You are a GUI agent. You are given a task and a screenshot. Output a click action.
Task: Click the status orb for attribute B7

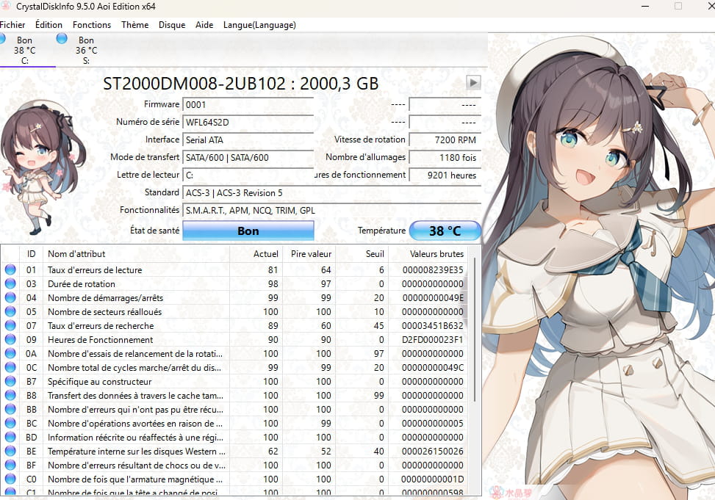[x=10, y=381]
